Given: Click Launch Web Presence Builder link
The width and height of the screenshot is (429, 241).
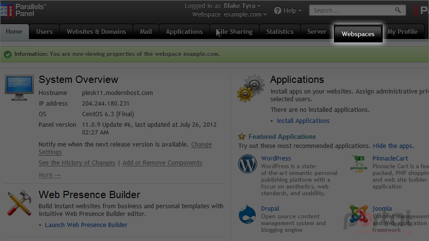Looking at the screenshot, I should click(86, 225).
